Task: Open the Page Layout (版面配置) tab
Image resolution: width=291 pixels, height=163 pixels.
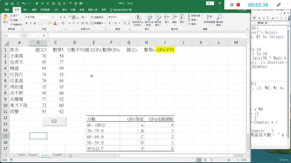Action: (x=45, y=10)
